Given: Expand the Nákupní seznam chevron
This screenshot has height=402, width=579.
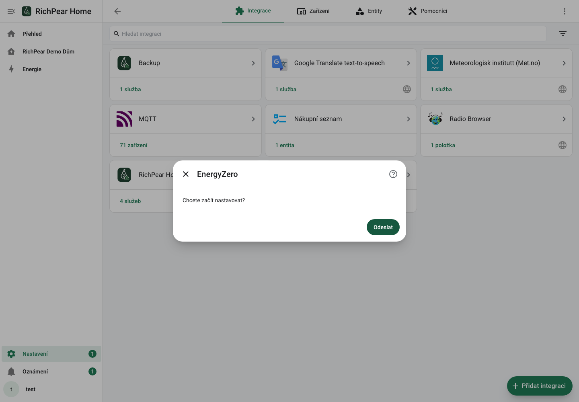Looking at the screenshot, I should (409, 119).
